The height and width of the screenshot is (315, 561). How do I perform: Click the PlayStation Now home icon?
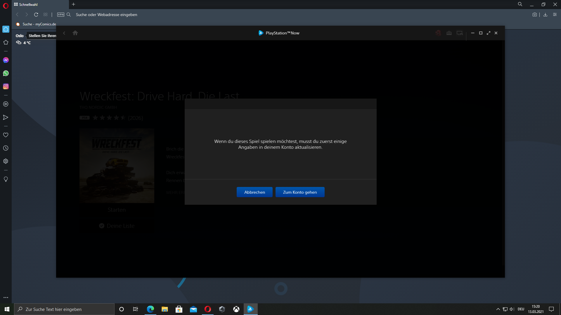tap(75, 33)
